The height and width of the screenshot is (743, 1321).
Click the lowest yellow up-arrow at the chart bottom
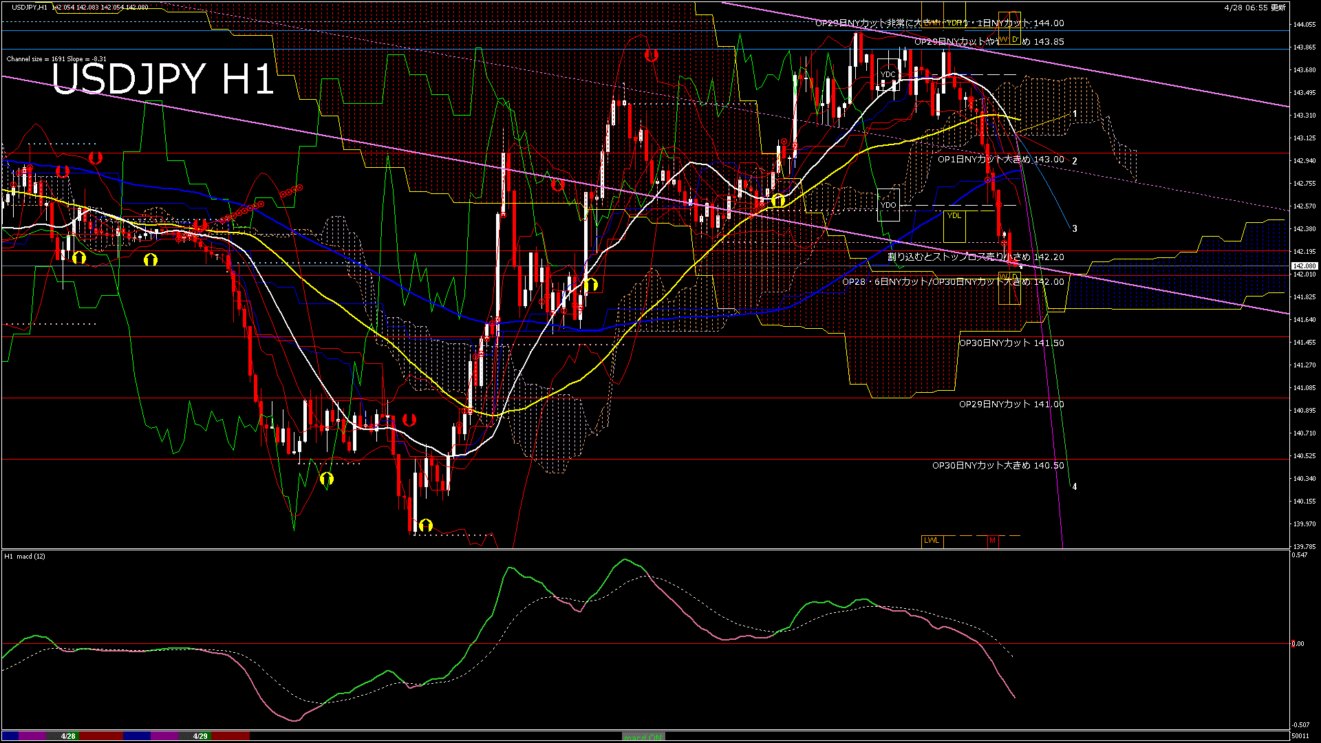click(425, 525)
